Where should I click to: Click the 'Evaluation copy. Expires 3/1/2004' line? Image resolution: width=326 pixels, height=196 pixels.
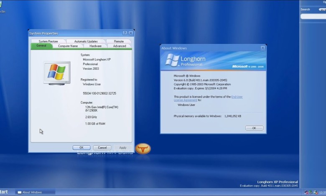[x=200, y=88]
